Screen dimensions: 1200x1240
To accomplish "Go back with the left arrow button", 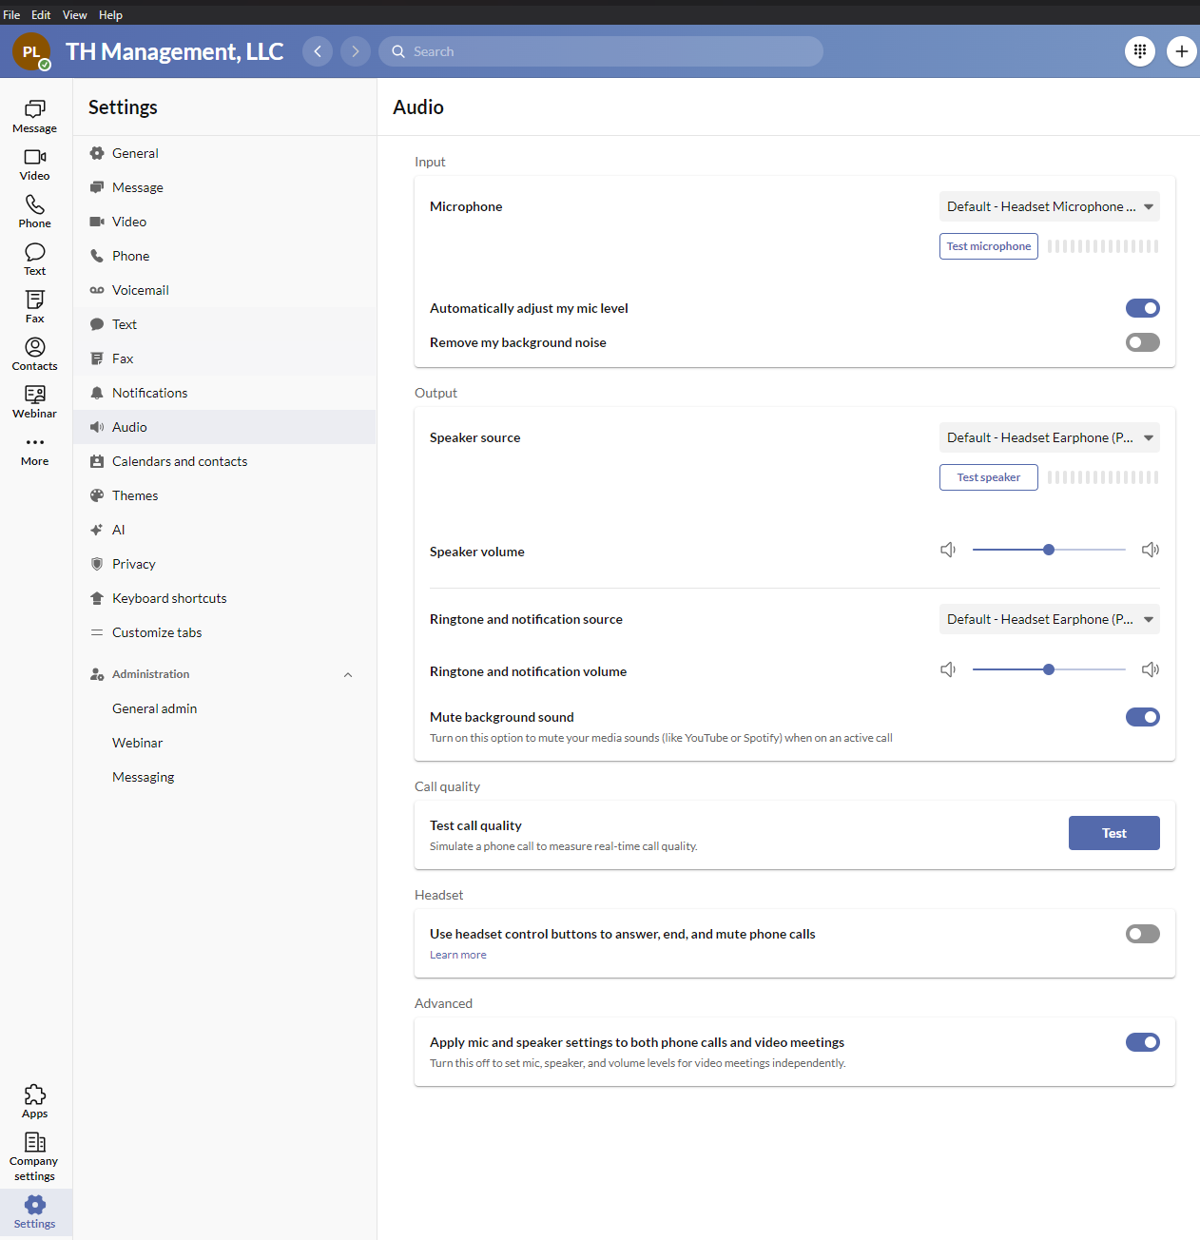I will [x=318, y=51].
